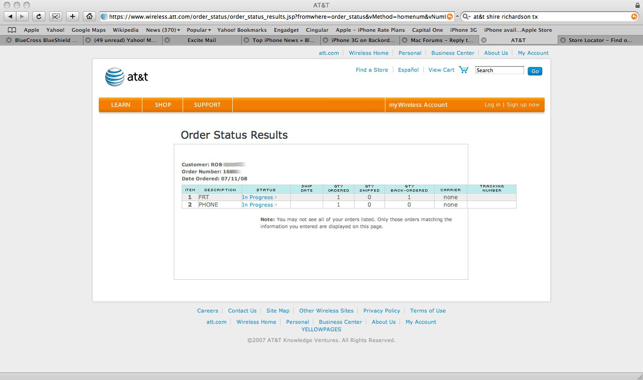Open the shopping cart icon
Screen dimensions: 643x380
(464, 70)
